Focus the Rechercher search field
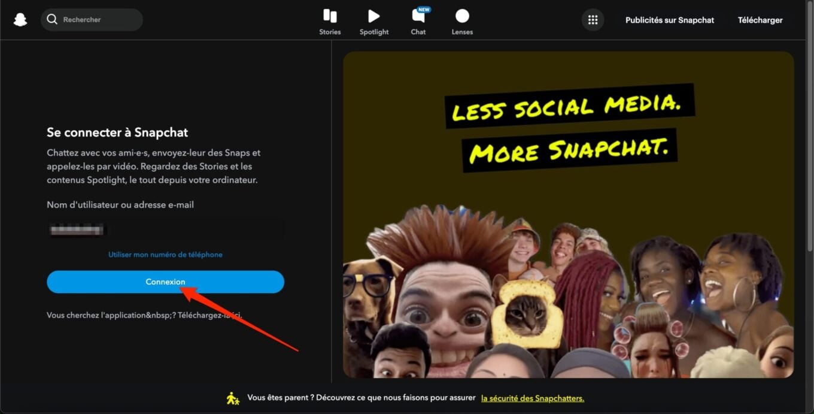Screen dimensions: 814x414 [x=92, y=20]
